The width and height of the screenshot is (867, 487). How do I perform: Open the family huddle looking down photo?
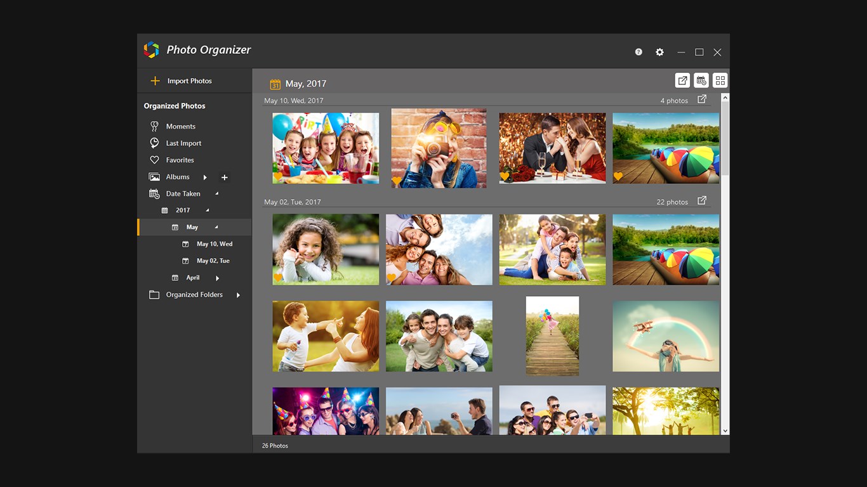pyautogui.click(x=439, y=249)
